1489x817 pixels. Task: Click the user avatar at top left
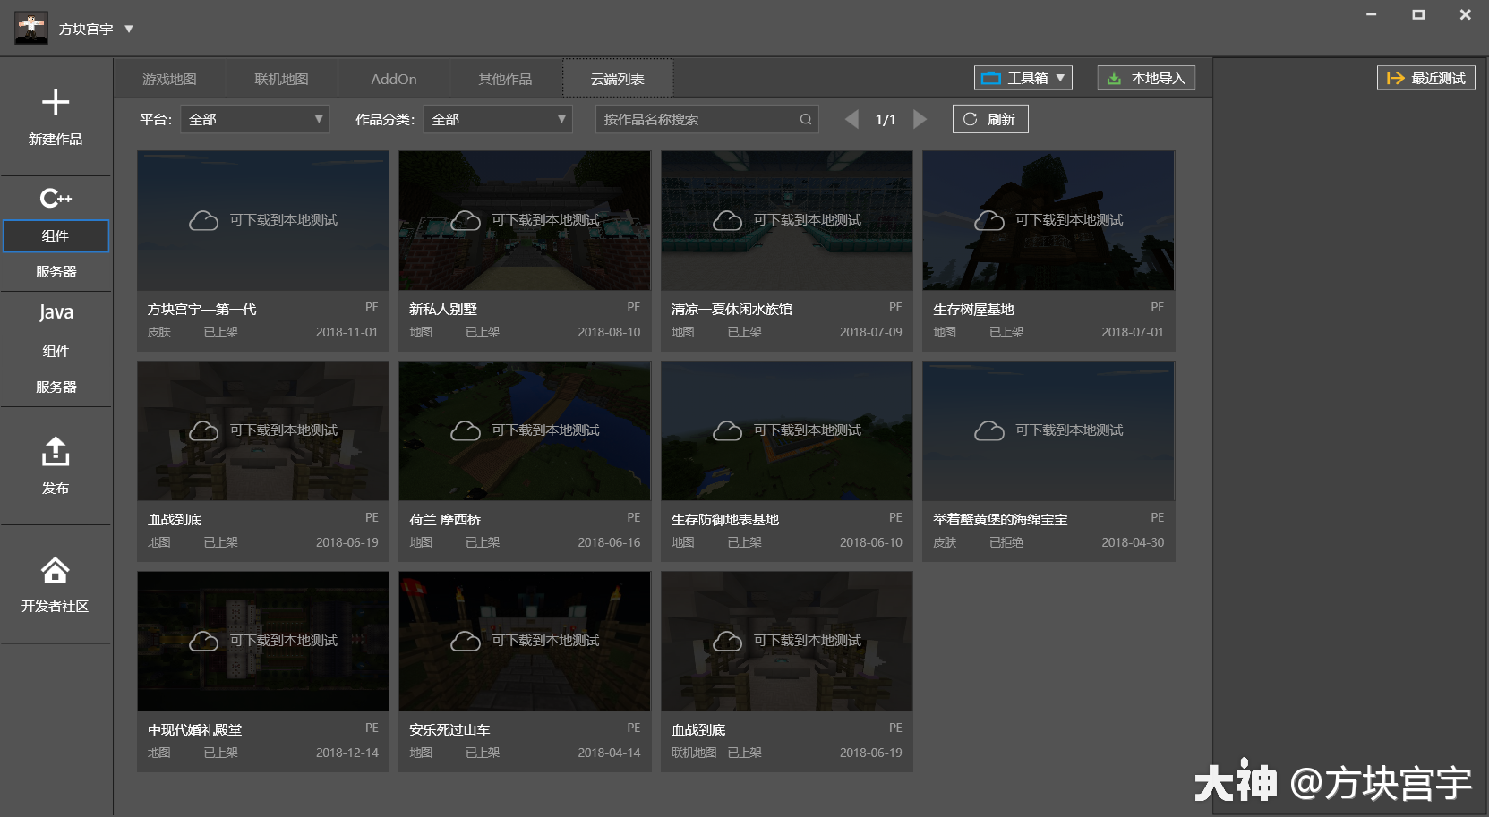31,29
